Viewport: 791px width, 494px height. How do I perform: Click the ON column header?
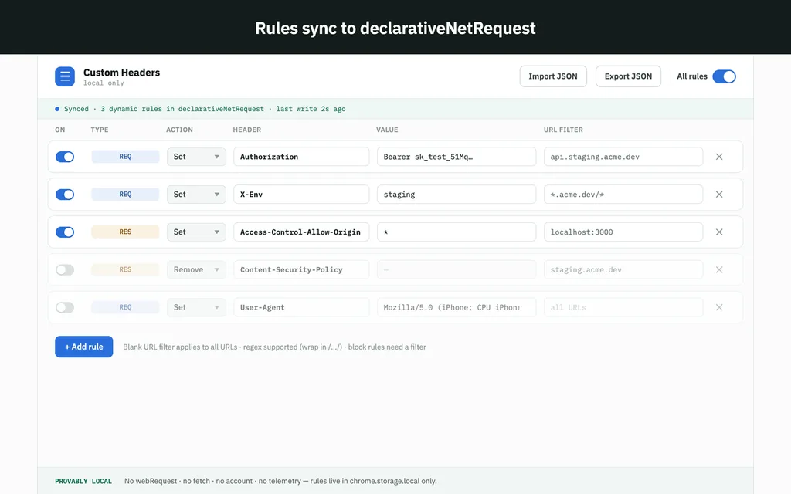[60, 130]
